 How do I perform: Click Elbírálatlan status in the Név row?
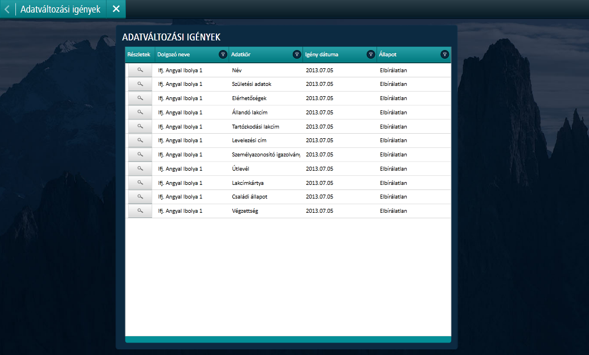pyautogui.click(x=393, y=70)
